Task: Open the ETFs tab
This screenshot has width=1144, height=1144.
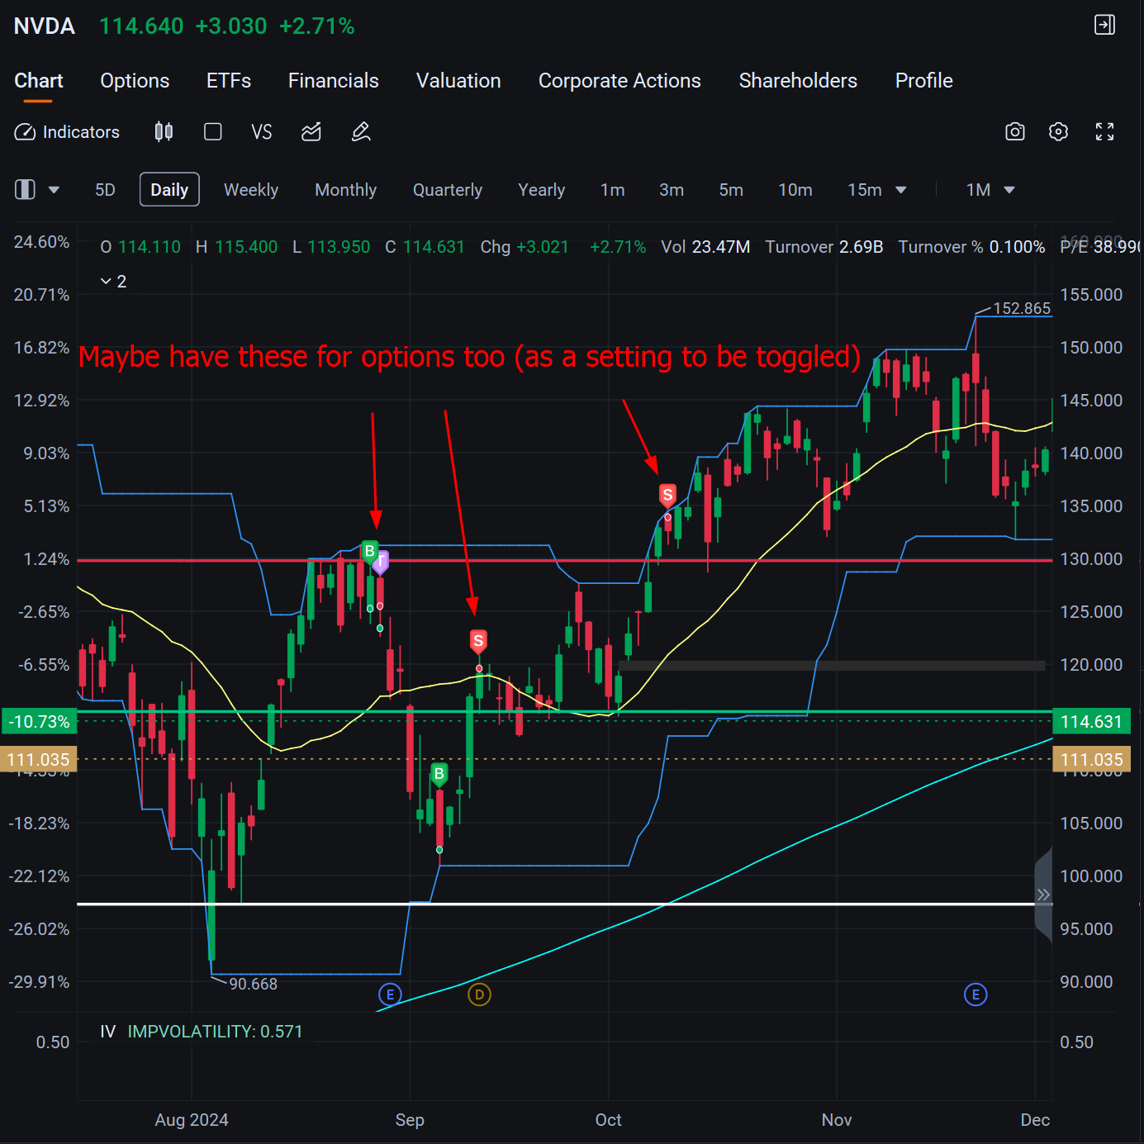Action: point(229,81)
